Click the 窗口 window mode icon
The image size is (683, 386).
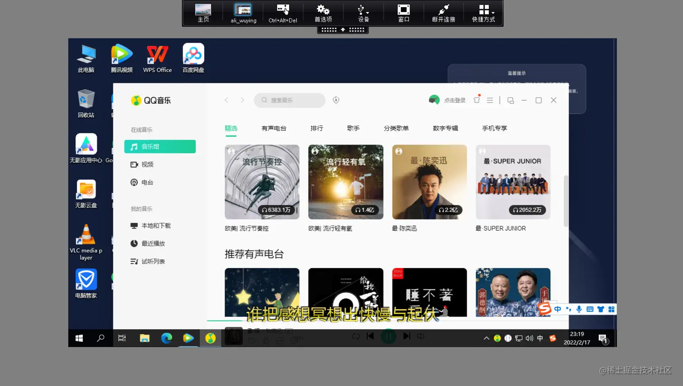(x=403, y=13)
